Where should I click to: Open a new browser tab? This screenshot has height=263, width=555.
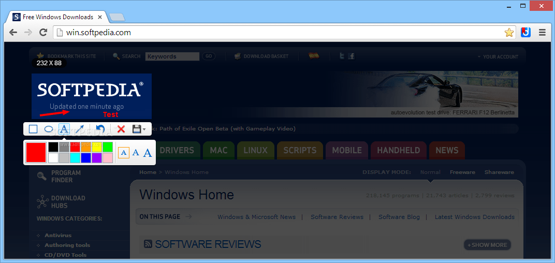[116, 17]
